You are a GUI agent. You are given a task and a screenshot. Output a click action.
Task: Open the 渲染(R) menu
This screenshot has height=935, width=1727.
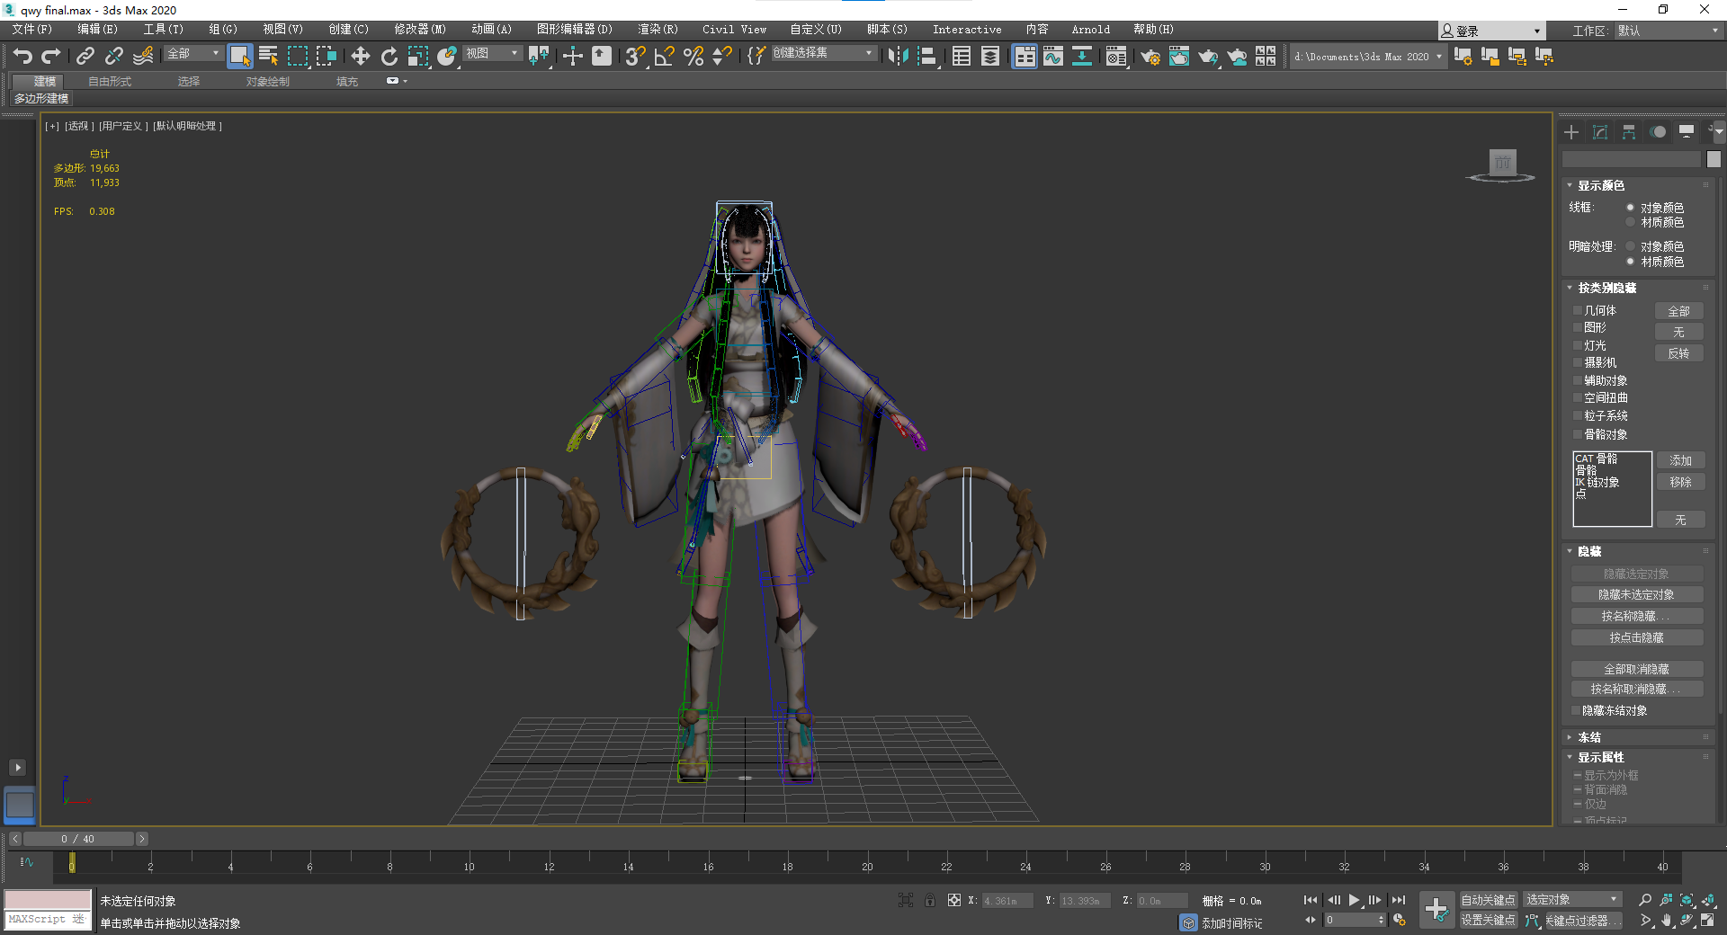click(658, 30)
